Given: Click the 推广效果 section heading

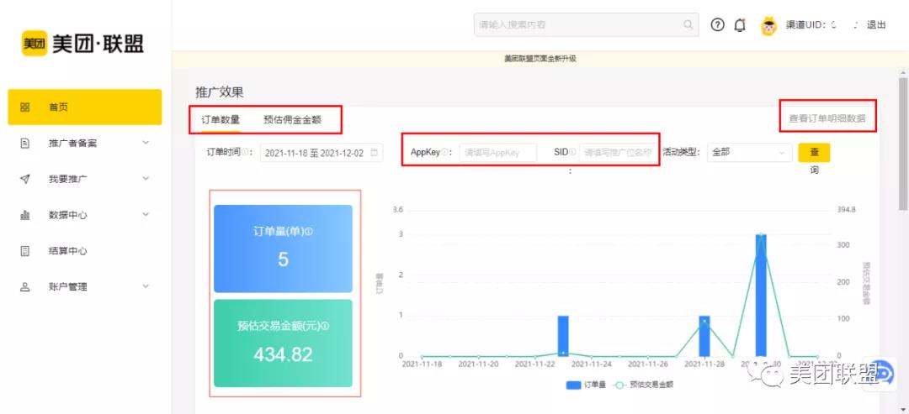Looking at the screenshot, I should [220, 92].
